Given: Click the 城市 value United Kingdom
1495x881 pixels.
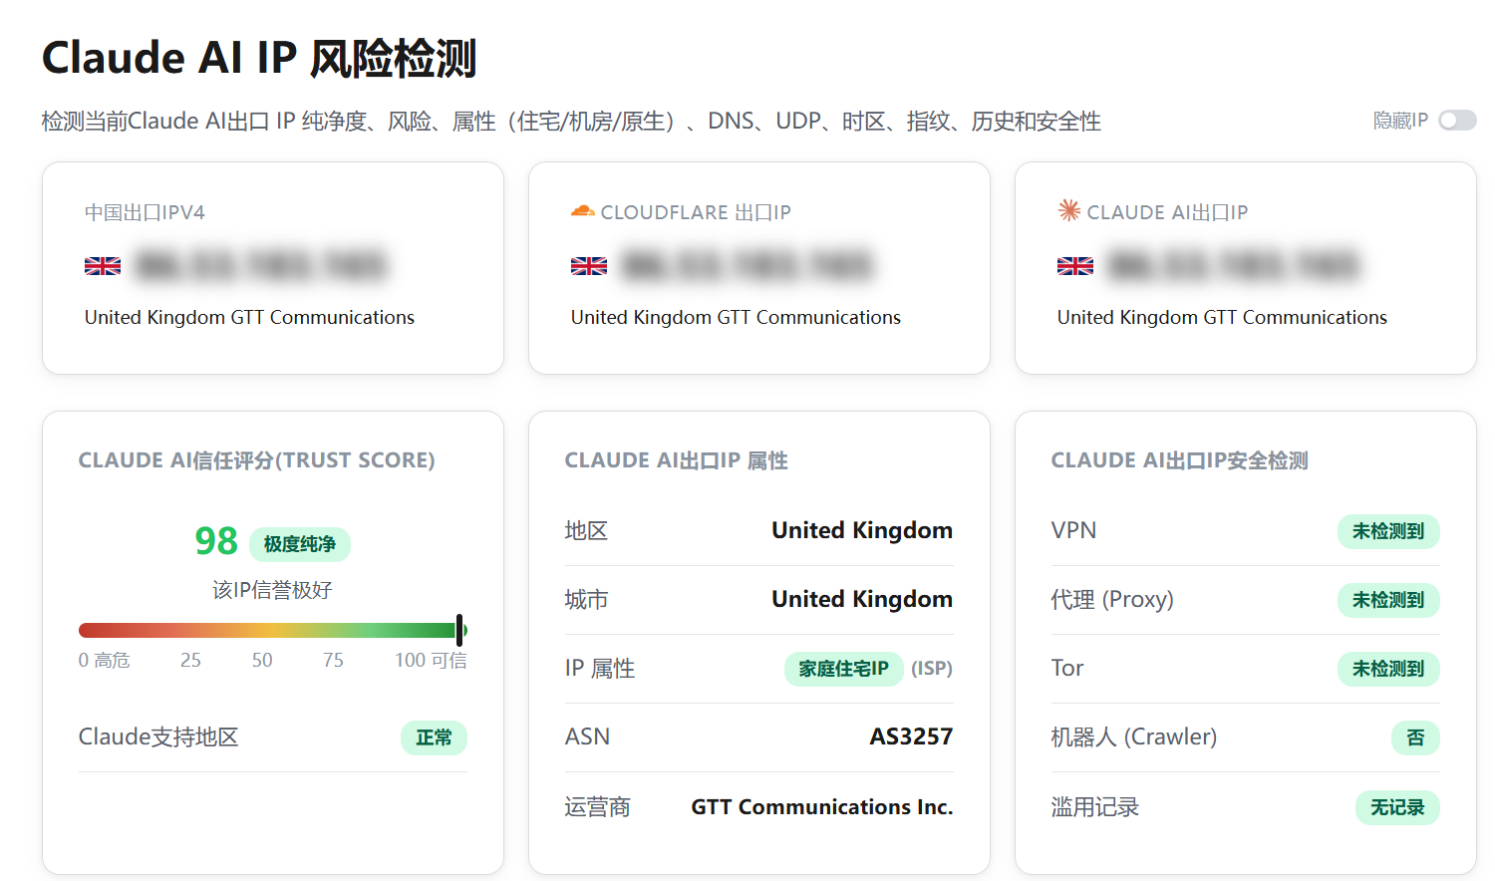Looking at the screenshot, I should (x=862, y=599).
